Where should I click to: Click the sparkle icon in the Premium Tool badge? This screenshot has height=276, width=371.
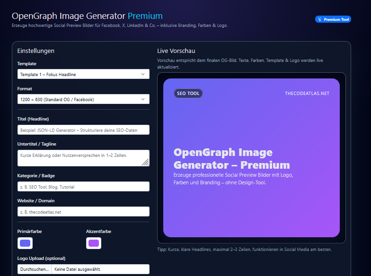tap(320, 19)
